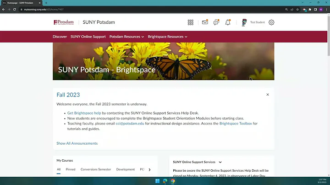Click the taskbar clock and date
Viewport: 330px width, 185px height.
point(322,181)
